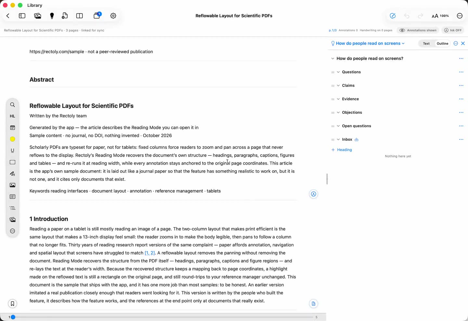
Task: Pick the yellow highlight color swatch
Action: (x=12, y=139)
